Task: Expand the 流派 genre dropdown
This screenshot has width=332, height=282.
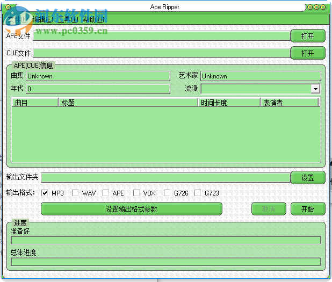Action: 315,89
